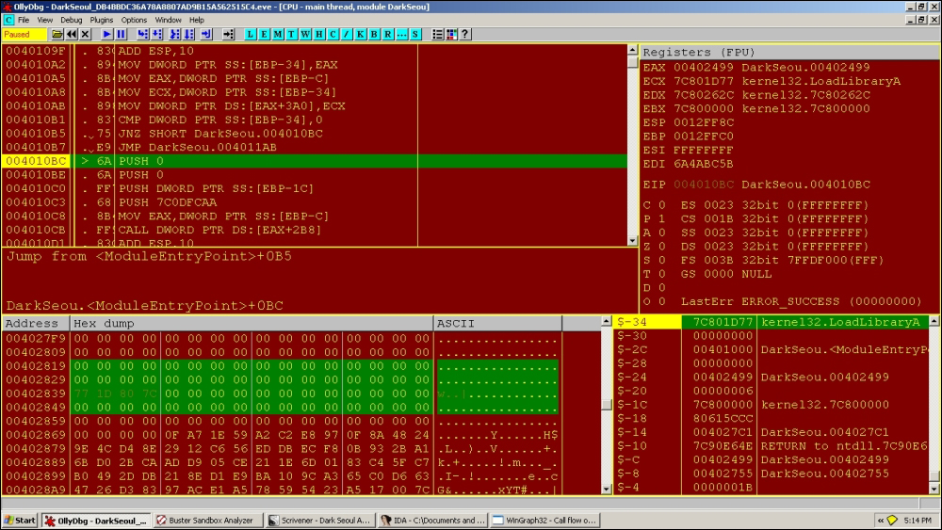Toggle the P flag value
This screenshot has width=942, height=530.
pyautogui.click(x=661, y=218)
